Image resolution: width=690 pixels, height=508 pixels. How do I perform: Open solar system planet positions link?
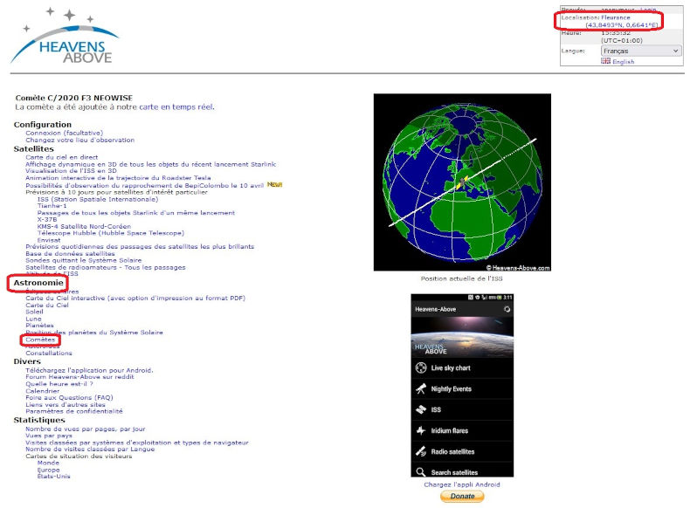pyautogui.click(x=94, y=332)
